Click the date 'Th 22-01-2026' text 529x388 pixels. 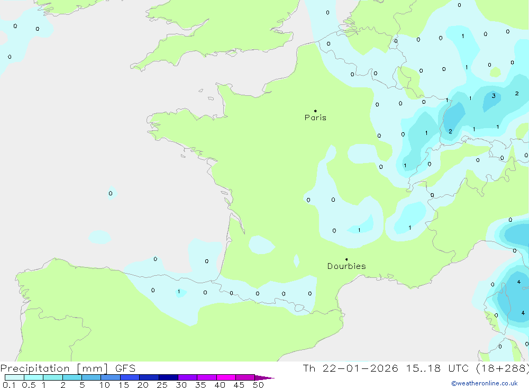click(x=350, y=368)
